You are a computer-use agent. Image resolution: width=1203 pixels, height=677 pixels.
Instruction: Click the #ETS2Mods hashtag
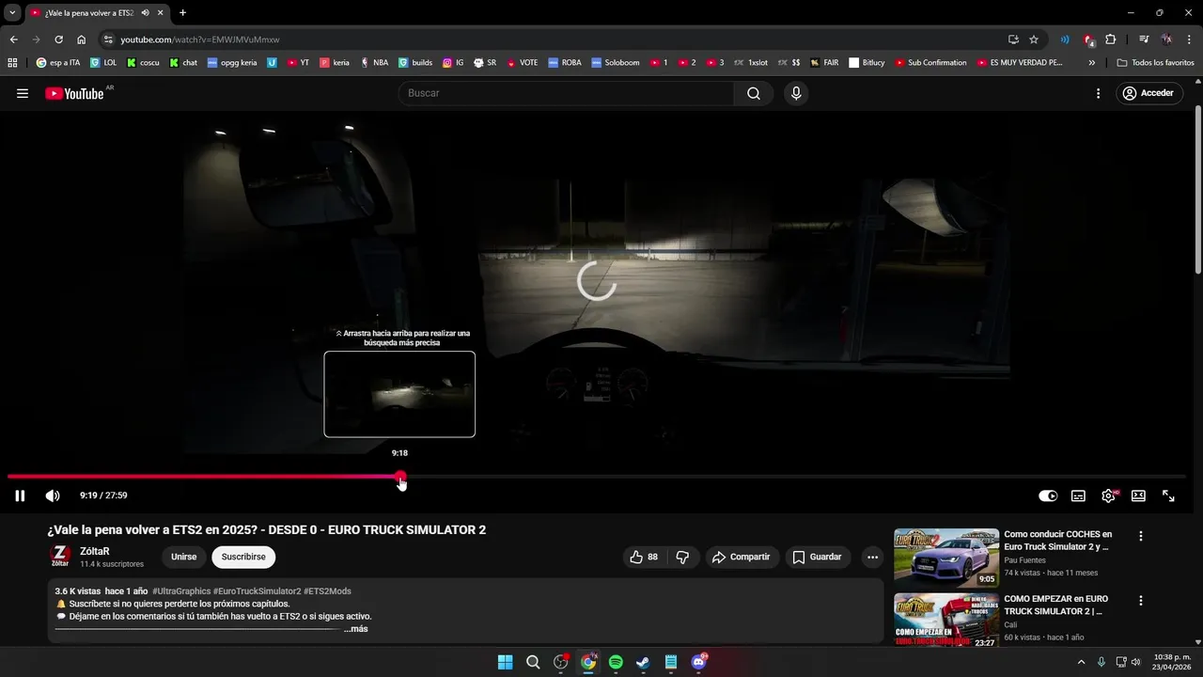[x=327, y=591]
